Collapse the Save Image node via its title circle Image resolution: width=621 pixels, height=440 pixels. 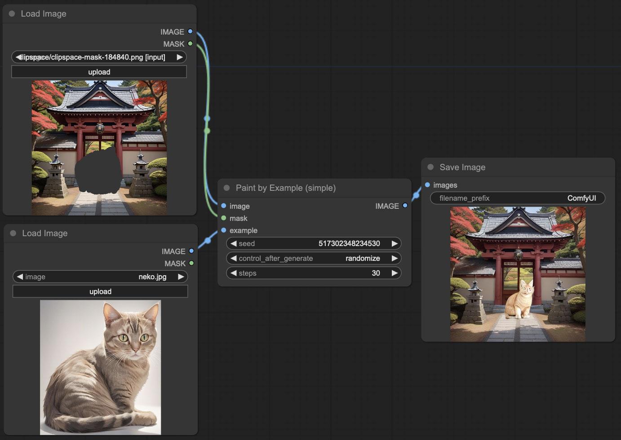pyautogui.click(x=430, y=167)
